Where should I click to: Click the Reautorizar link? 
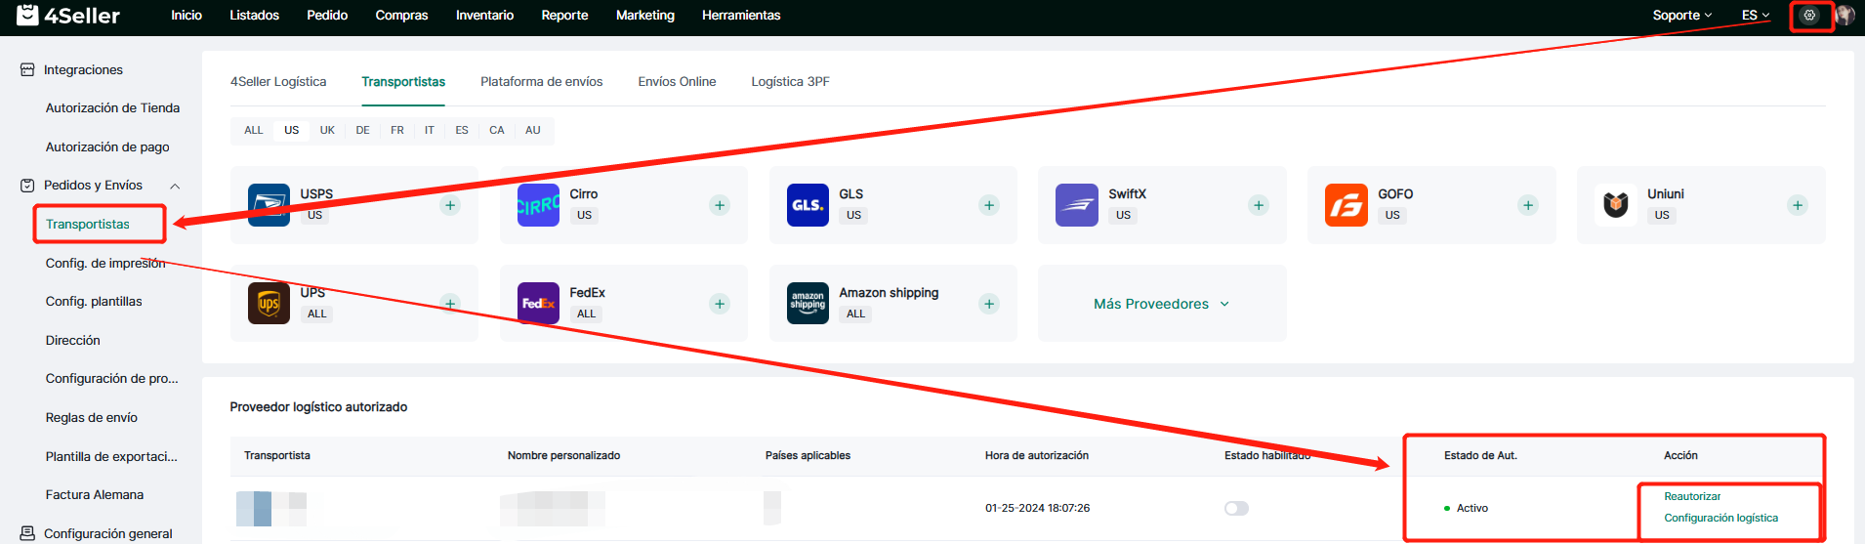[1692, 496]
